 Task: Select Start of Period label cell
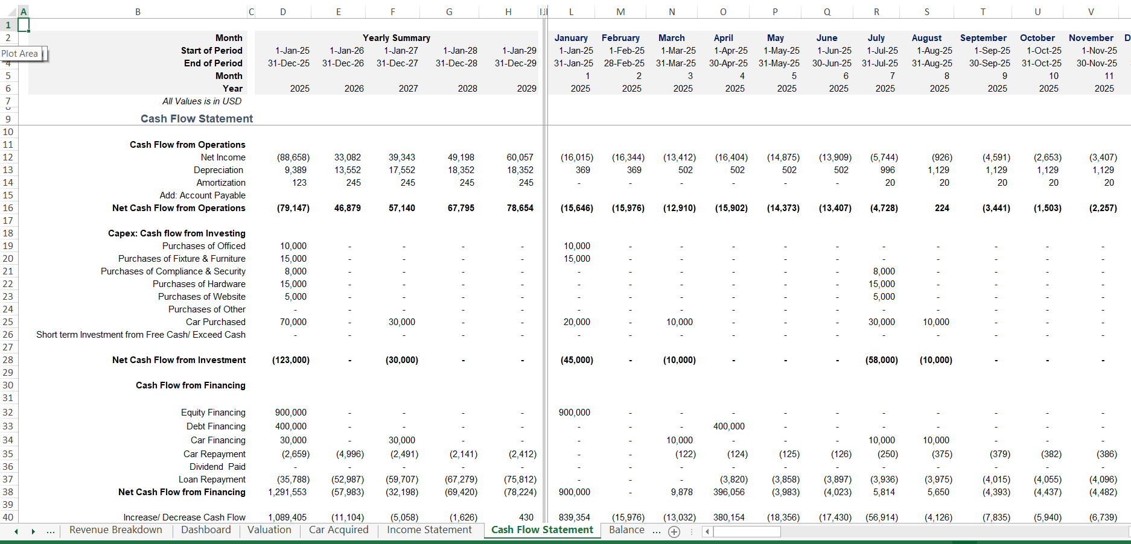pos(212,51)
